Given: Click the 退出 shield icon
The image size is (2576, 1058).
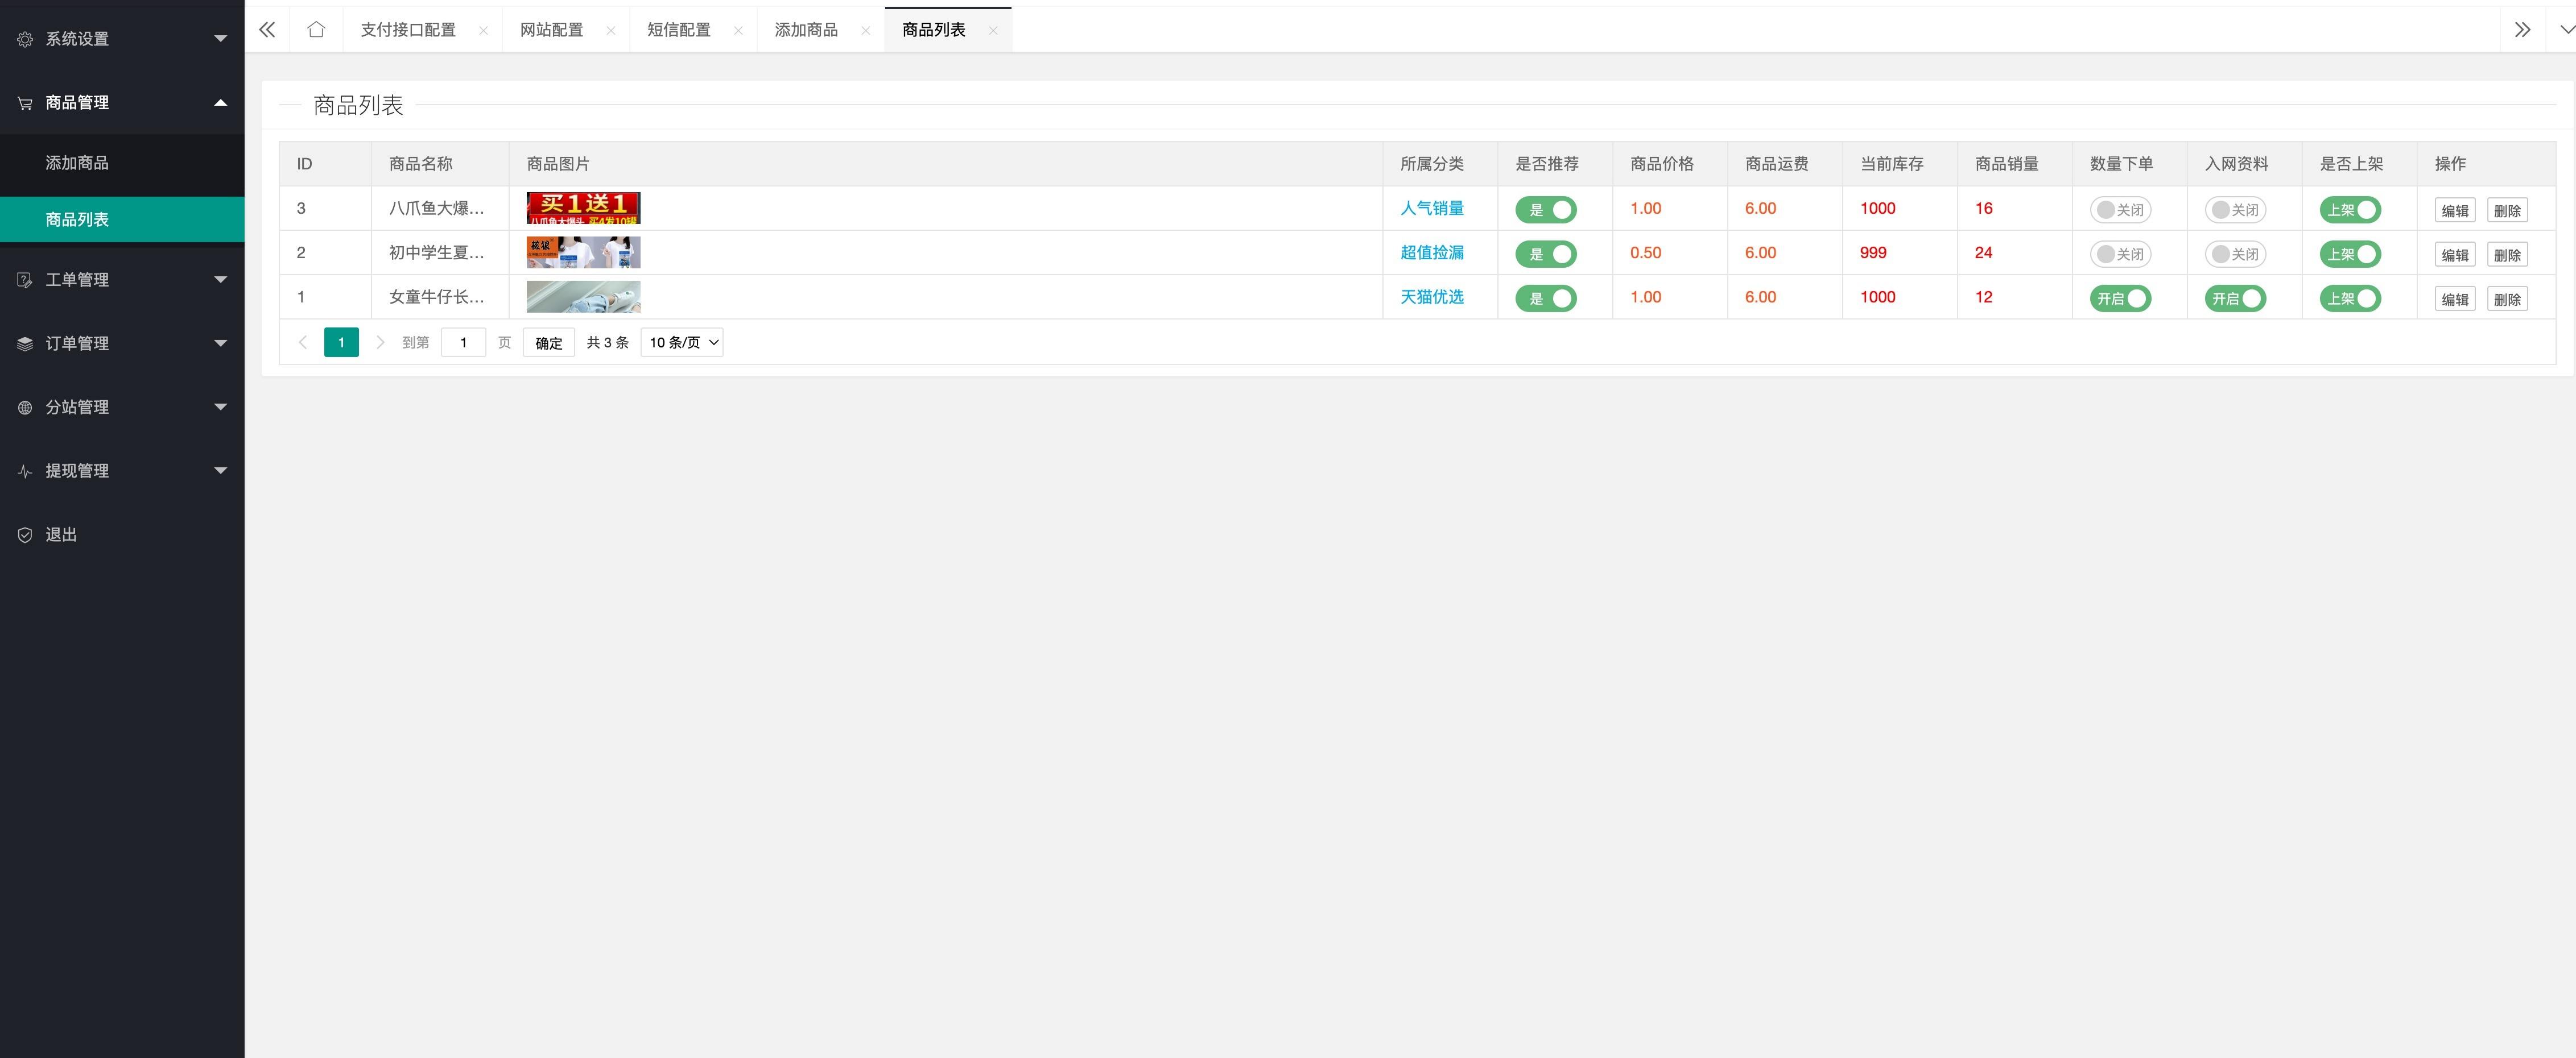Looking at the screenshot, I should coord(25,534).
